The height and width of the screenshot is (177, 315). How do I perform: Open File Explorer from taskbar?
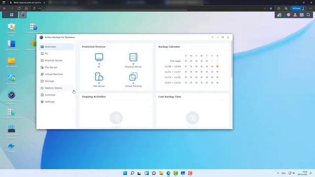[x=161, y=173]
